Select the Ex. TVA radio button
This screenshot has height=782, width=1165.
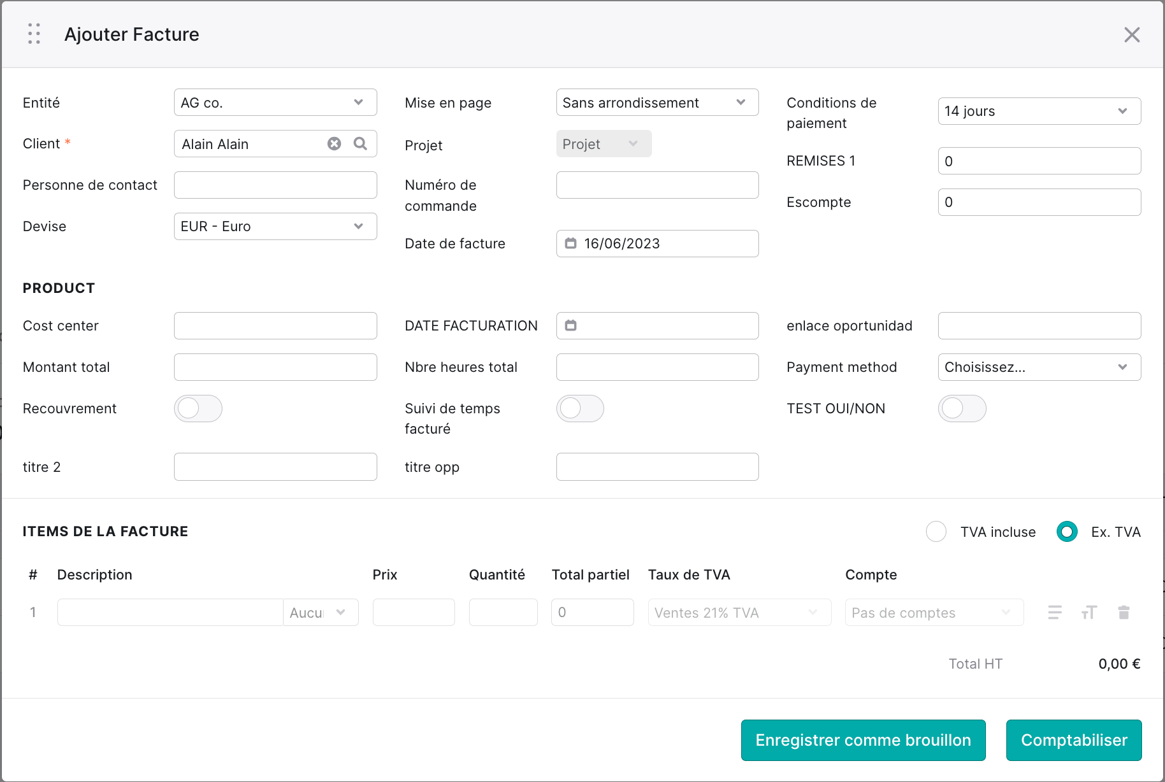coord(1067,532)
